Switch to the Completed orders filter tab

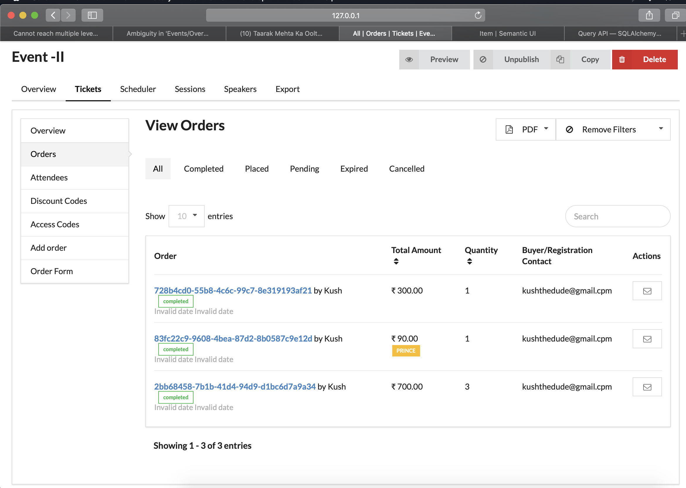pyautogui.click(x=204, y=169)
